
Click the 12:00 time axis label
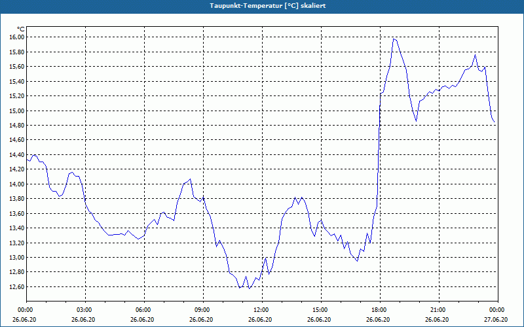(x=260, y=310)
